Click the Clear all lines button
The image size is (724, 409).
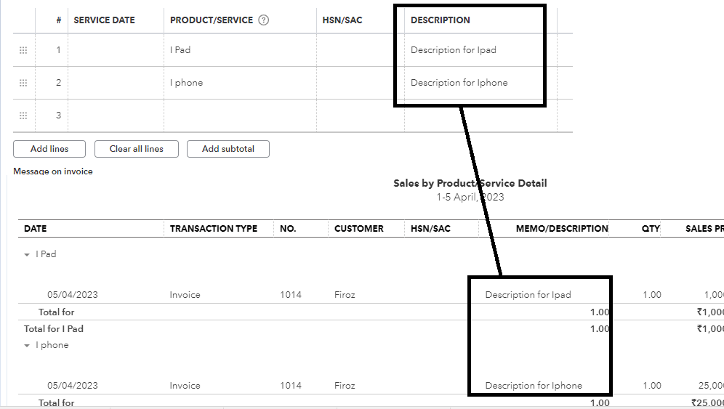click(x=137, y=149)
